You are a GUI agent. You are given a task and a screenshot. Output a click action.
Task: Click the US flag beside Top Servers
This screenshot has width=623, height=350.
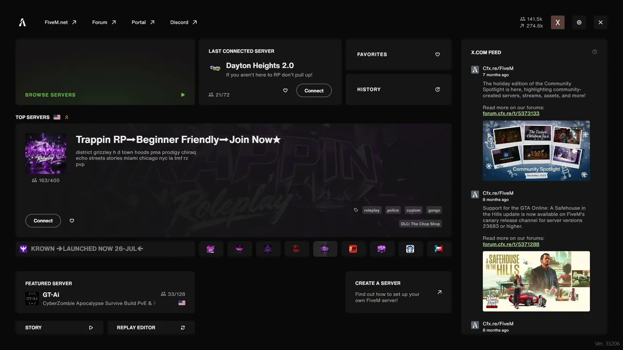point(57,117)
